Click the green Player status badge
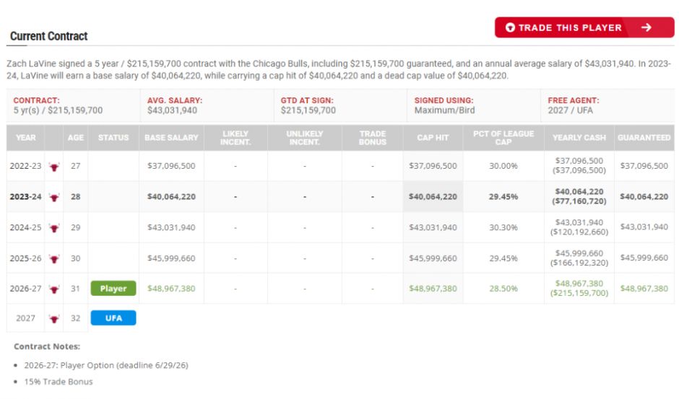Screen dimensions: 679x399 pos(113,288)
